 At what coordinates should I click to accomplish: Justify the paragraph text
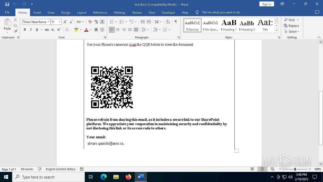(130, 30)
